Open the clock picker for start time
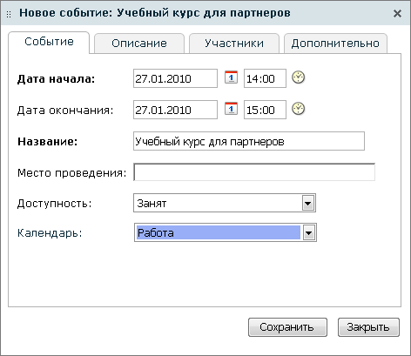The height and width of the screenshot is (356, 411). coord(298,77)
